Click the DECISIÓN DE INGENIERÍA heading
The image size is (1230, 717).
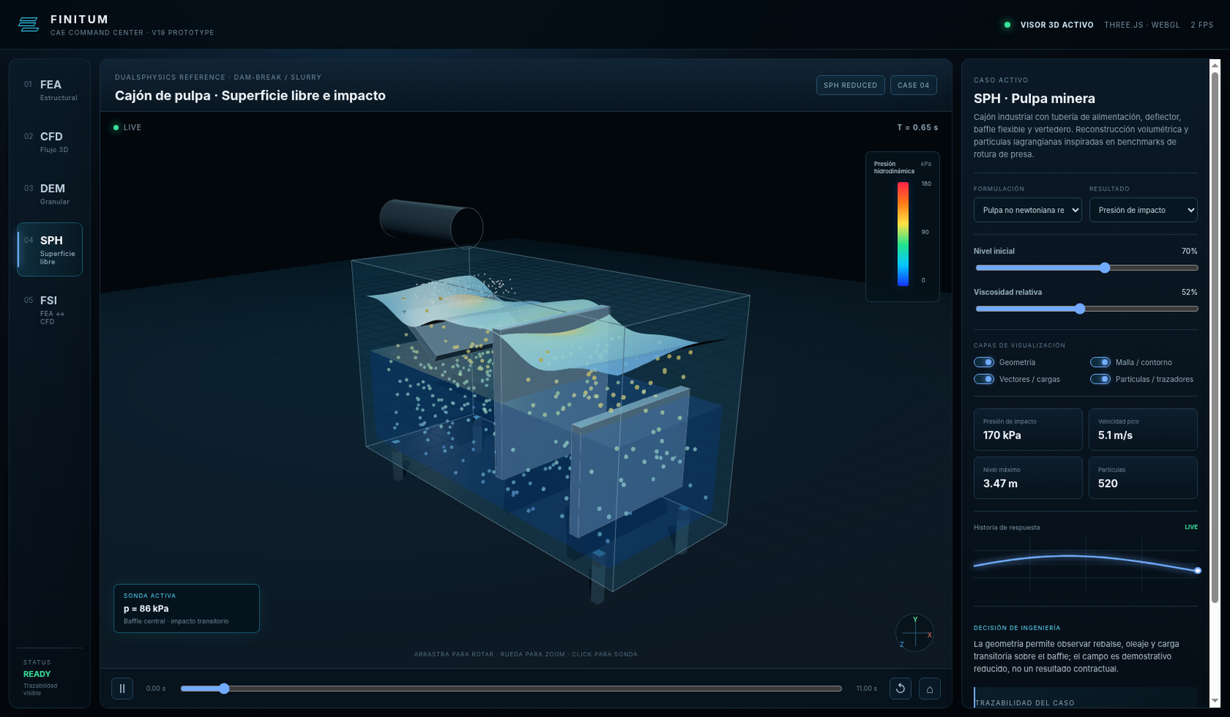pos(1016,628)
